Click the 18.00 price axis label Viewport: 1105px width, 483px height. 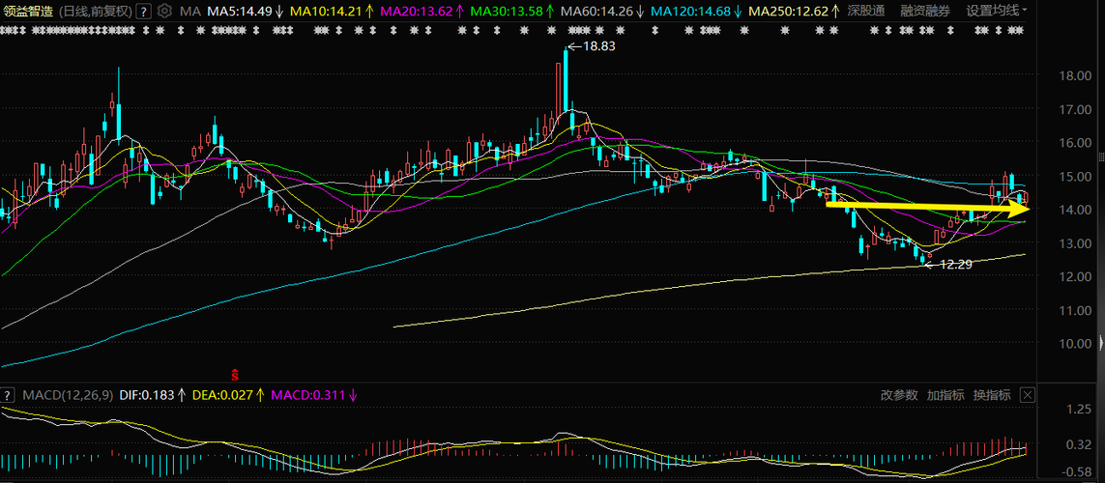point(1074,75)
